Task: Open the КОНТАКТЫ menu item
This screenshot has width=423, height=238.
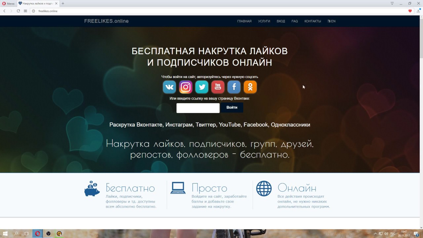Action: click(x=313, y=21)
